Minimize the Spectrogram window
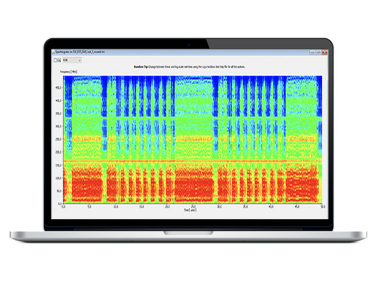Screen dimensions: 379x284 312,51
